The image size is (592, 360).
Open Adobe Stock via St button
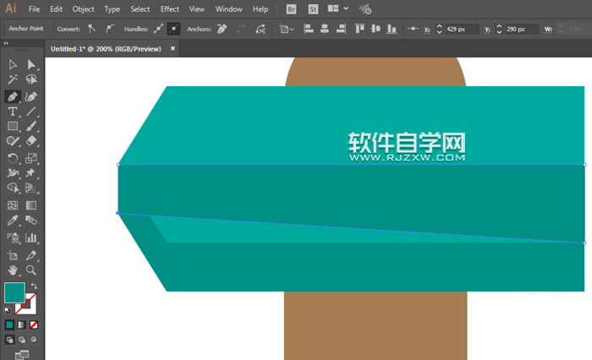pos(313,9)
